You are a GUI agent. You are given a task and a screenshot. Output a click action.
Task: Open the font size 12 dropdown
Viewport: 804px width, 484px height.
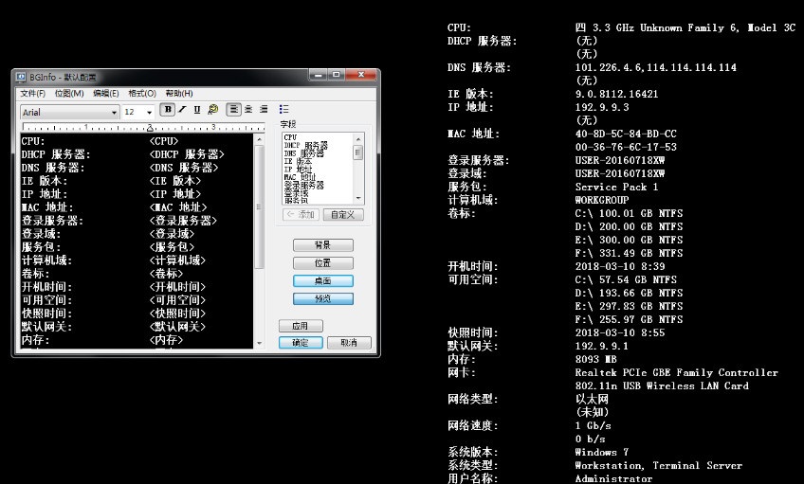[x=138, y=112]
